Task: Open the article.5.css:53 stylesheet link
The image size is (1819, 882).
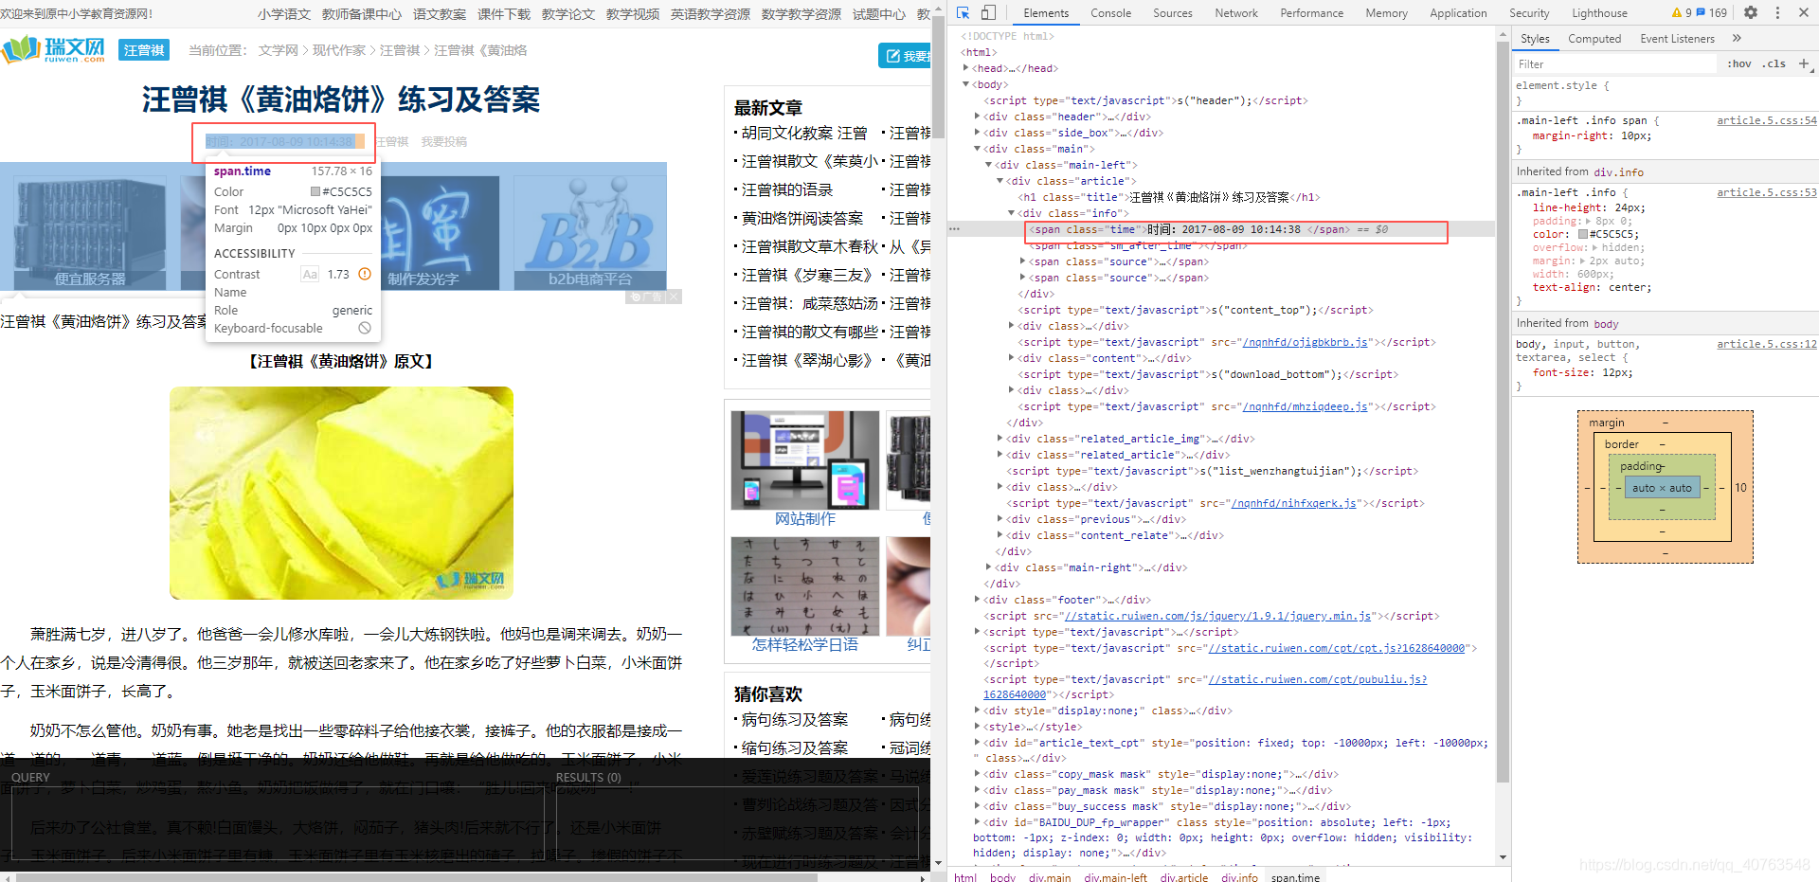Action: click(x=1766, y=192)
